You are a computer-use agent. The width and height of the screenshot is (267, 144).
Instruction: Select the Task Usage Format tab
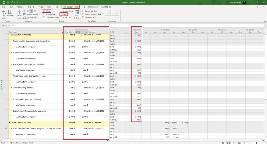tap(71, 7)
